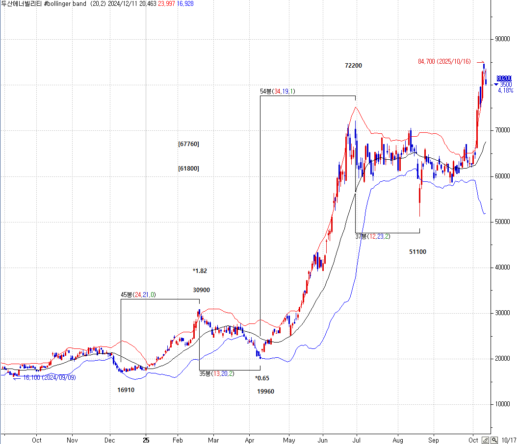Click the 72200 peak price annotation
Viewport: 519px width, 444px height.
click(353, 65)
